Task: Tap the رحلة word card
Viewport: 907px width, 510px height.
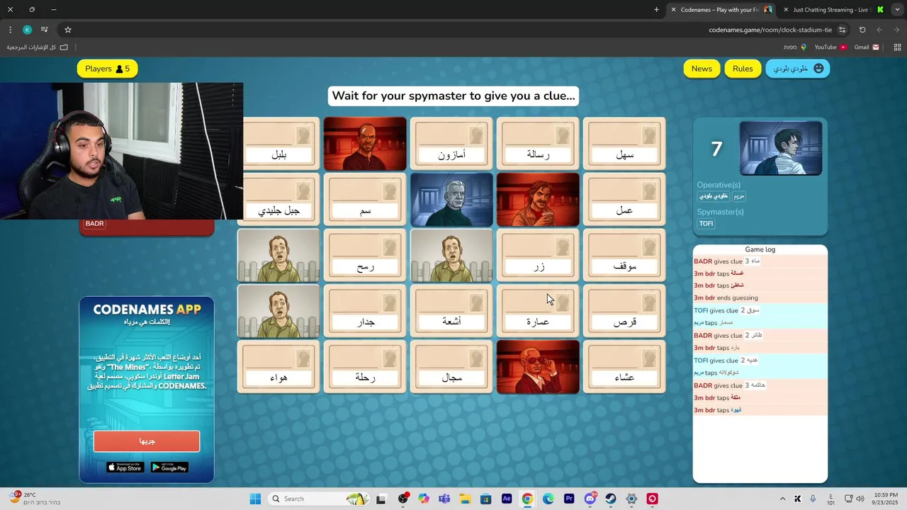Action: click(x=365, y=367)
